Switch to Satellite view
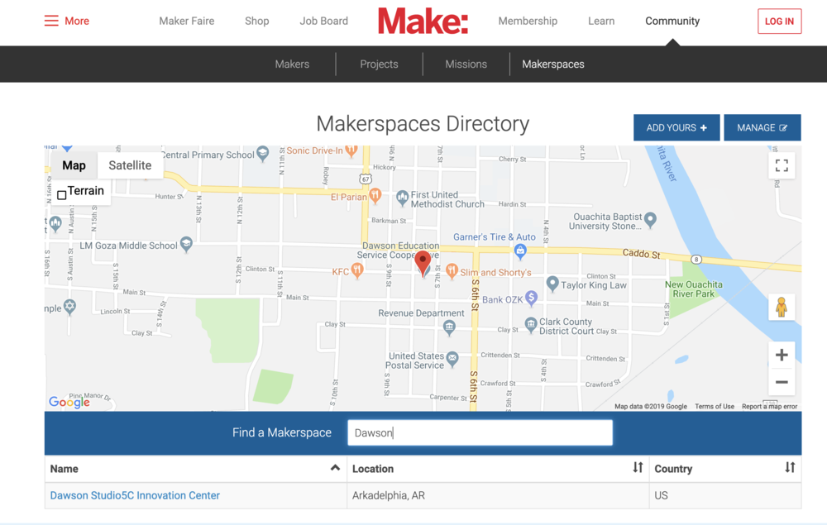The height and width of the screenshot is (525, 827). click(x=131, y=165)
